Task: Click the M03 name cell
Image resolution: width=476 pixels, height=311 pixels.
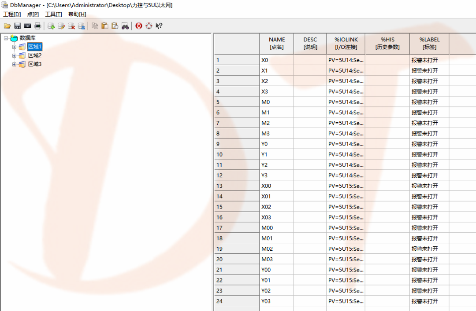Action: 276,260
